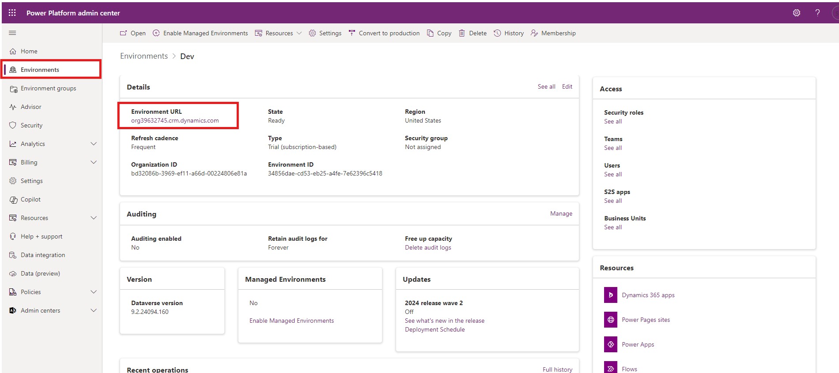This screenshot has width=839, height=373.
Task: Go to Copilot in left navigation
Action: tap(30, 199)
